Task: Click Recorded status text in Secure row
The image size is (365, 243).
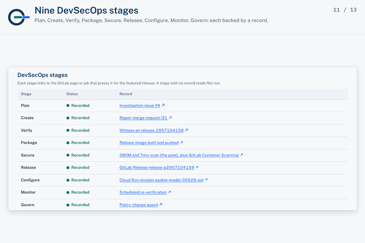Action: (80, 155)
